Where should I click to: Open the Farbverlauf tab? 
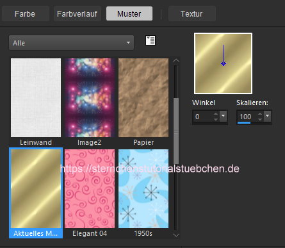coord(77,14)
